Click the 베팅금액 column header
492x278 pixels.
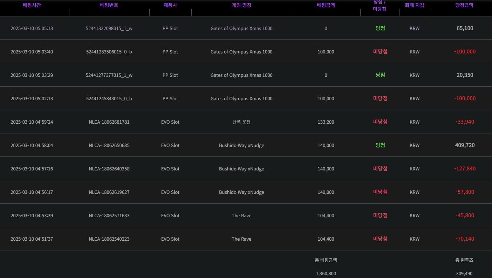(326, 5)
